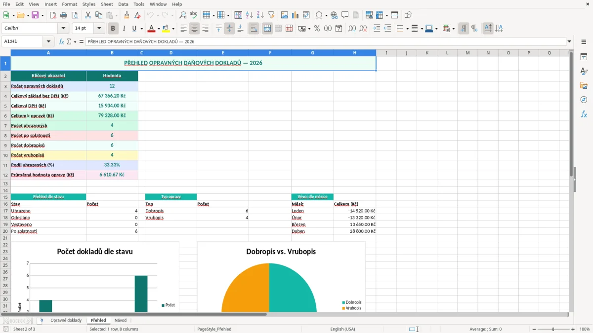Screen dimensions: 593x333
Task: Click the Format as Percent icon
Action: [x=317, y=29]
